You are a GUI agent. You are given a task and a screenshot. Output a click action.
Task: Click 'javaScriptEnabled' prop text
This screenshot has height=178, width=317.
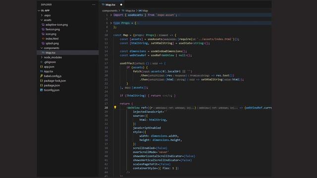tap(147, 128)
